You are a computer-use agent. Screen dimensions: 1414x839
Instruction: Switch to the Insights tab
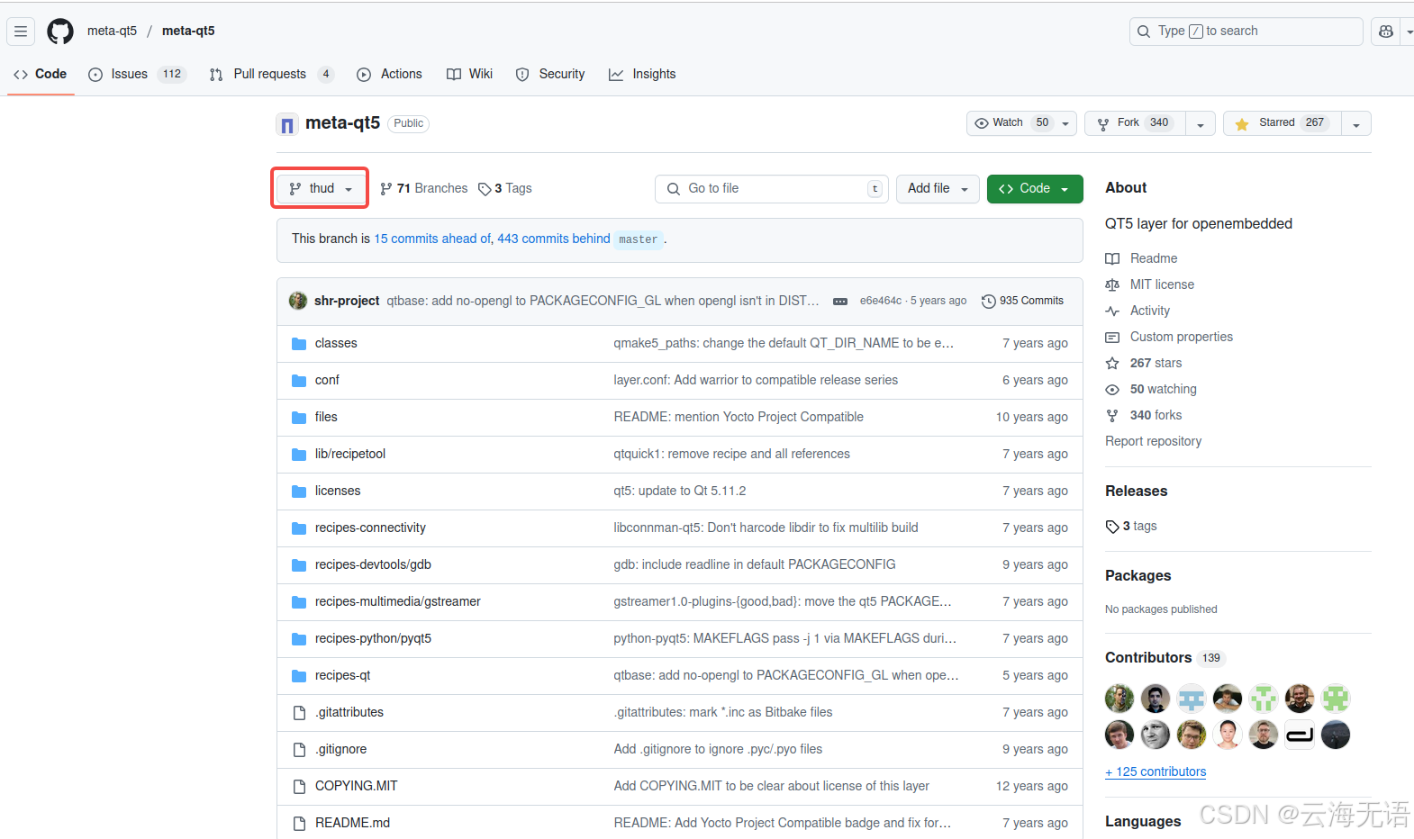[x=642, y=74]
